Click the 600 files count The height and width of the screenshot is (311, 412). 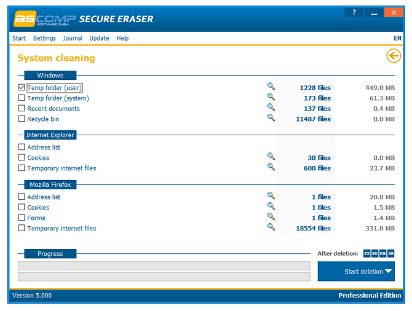(x=317, y=168)
